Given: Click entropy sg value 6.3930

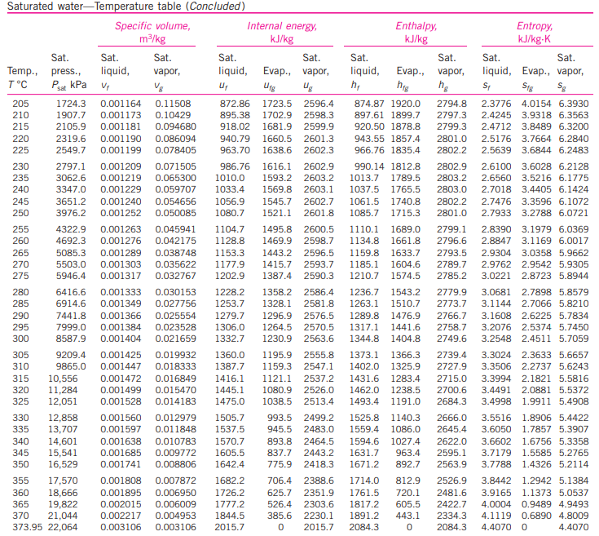Looking at the screenshot, I should pyautogui.click(x=574, y=104).
